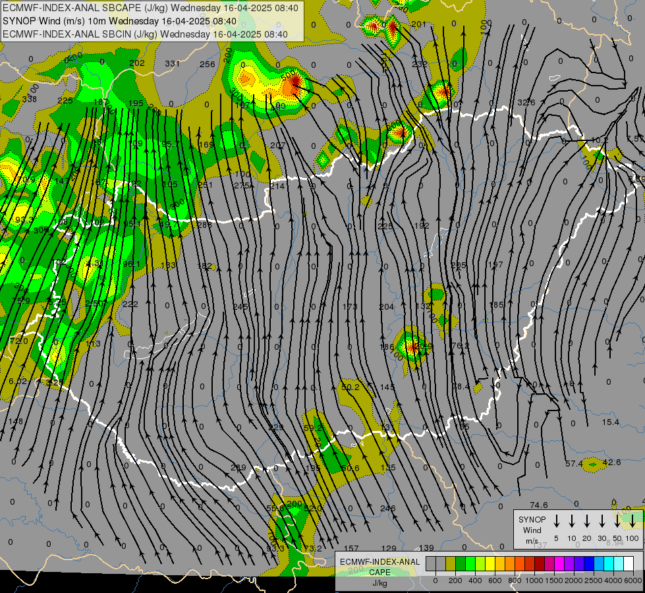Click the 30 m/s wind arrow in legend
645x593 pixels.
[x=602, y=521]
